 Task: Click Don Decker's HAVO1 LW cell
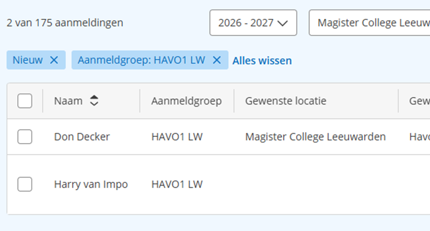coord(177,136)
